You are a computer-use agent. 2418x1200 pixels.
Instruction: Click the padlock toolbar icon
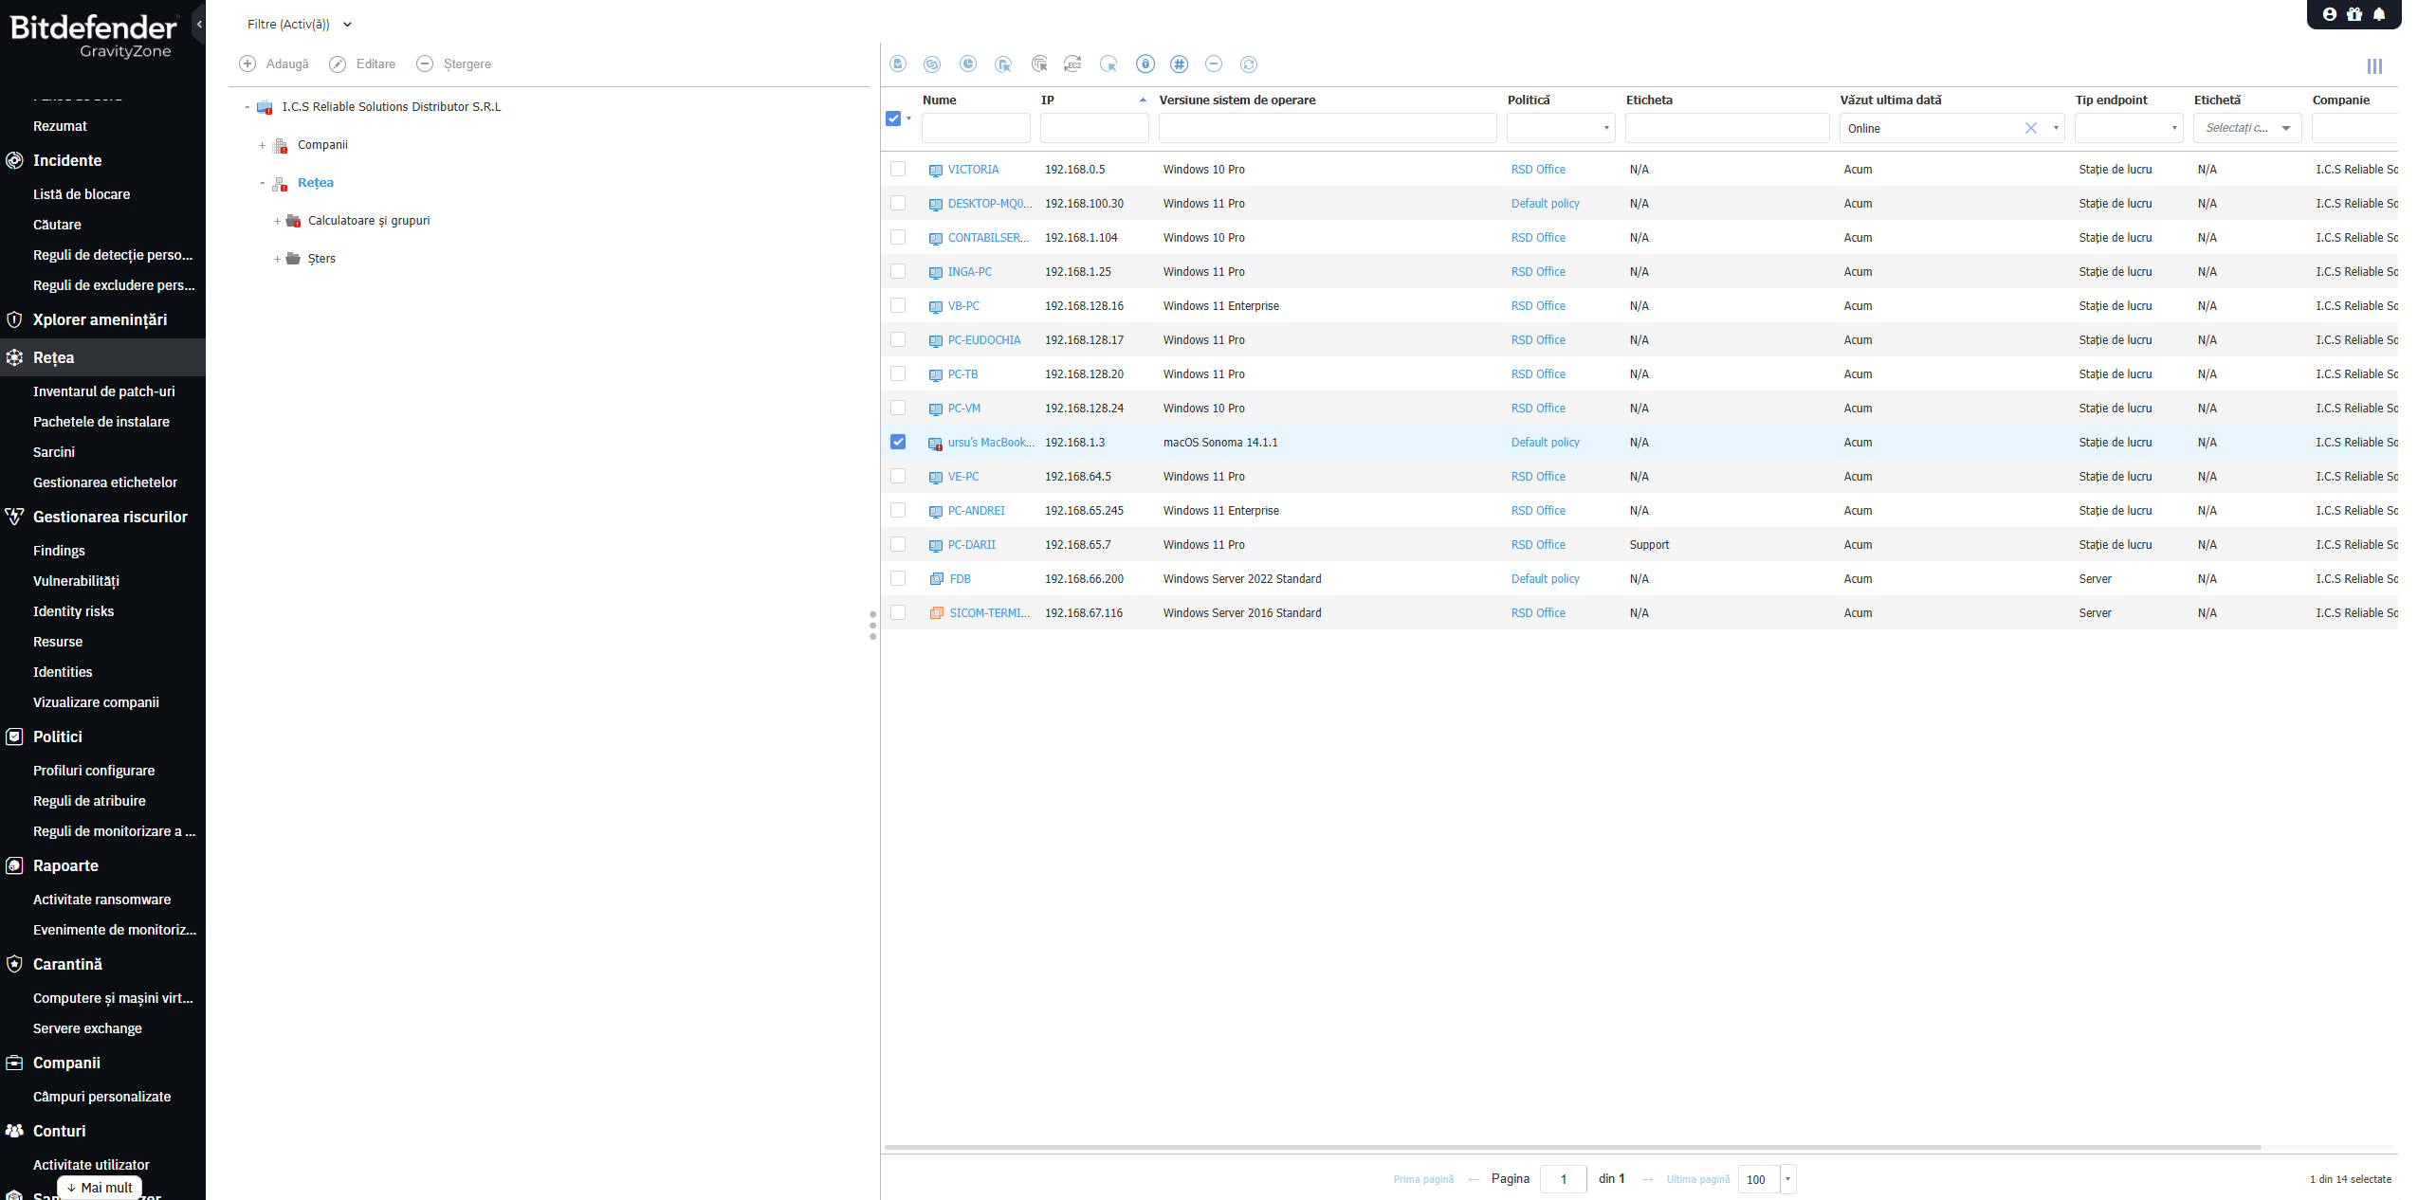[x=1145, y=64]
